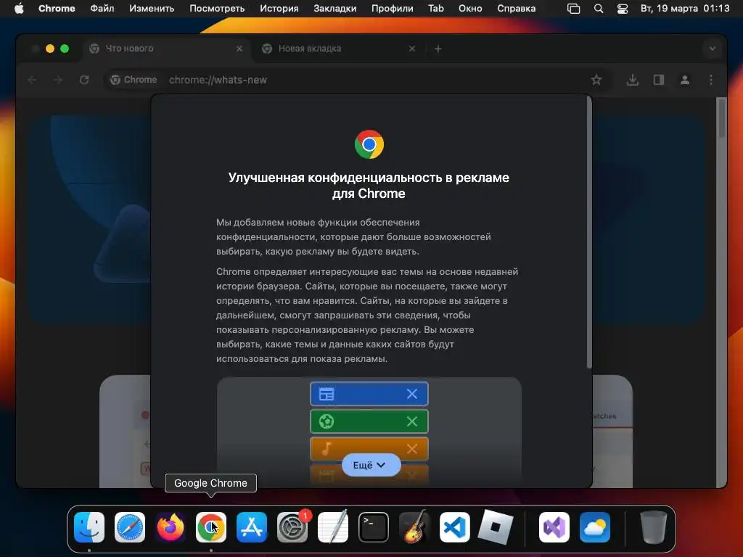Launch TextEdit from the dock

(332, 527)
